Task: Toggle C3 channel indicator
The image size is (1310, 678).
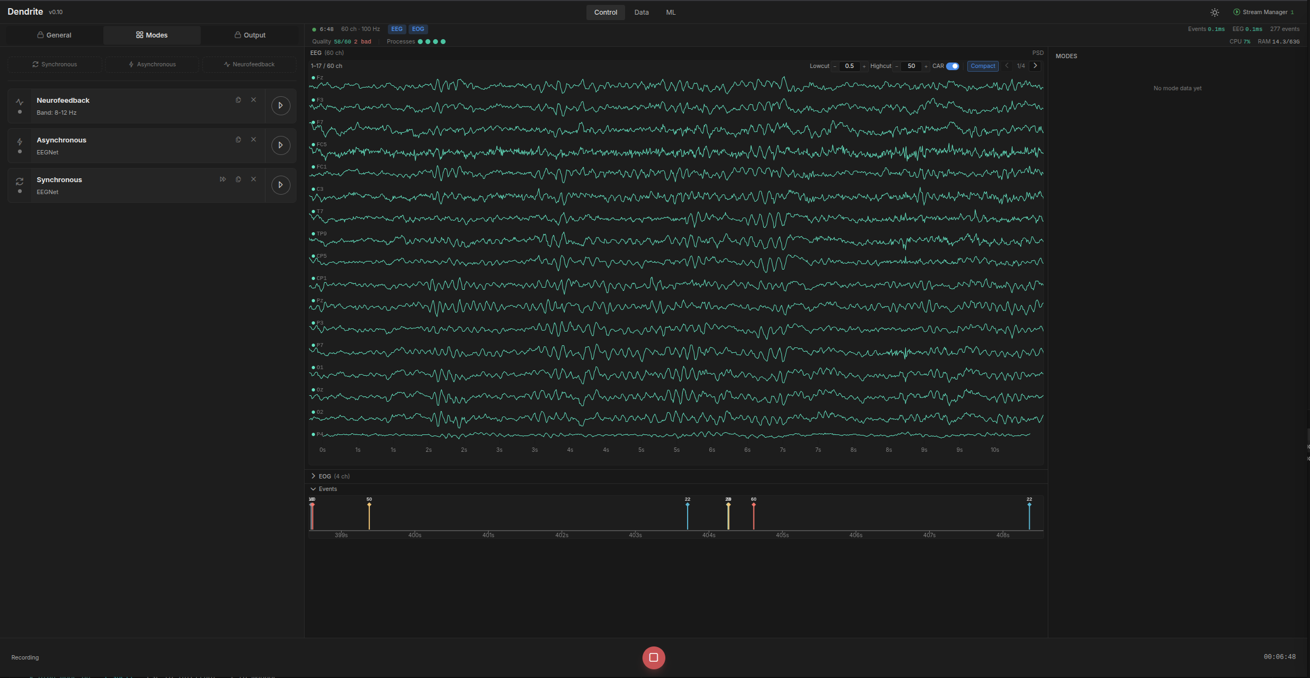Action: click(x=313, y=190)
